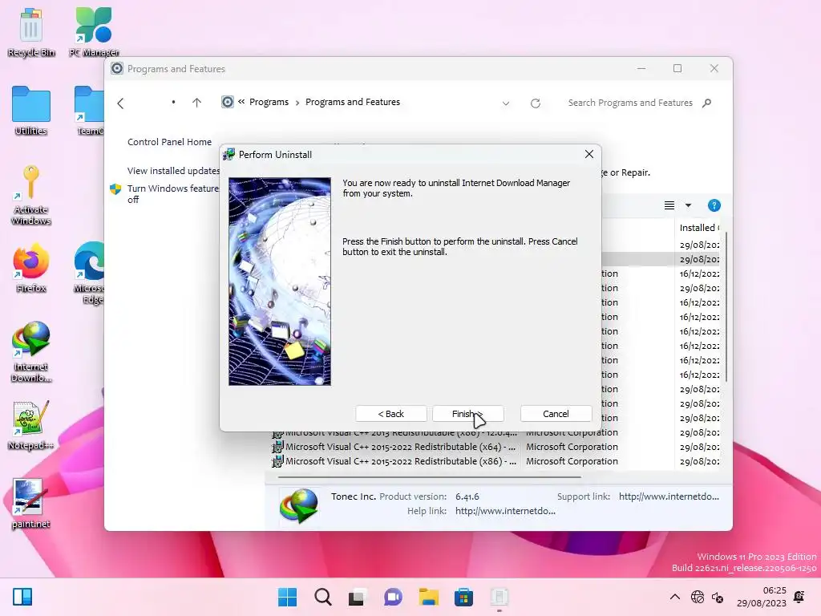Sort by Installed On column header

click(699, 227)
